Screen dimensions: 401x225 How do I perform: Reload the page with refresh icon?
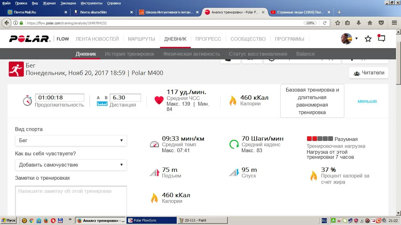point(325,23)
